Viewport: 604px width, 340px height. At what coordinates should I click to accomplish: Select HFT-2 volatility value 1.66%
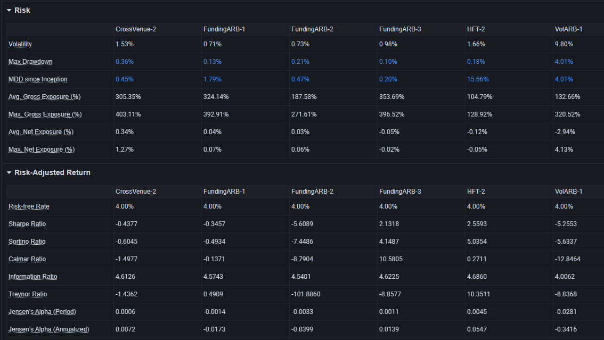(x=476, y=44)
